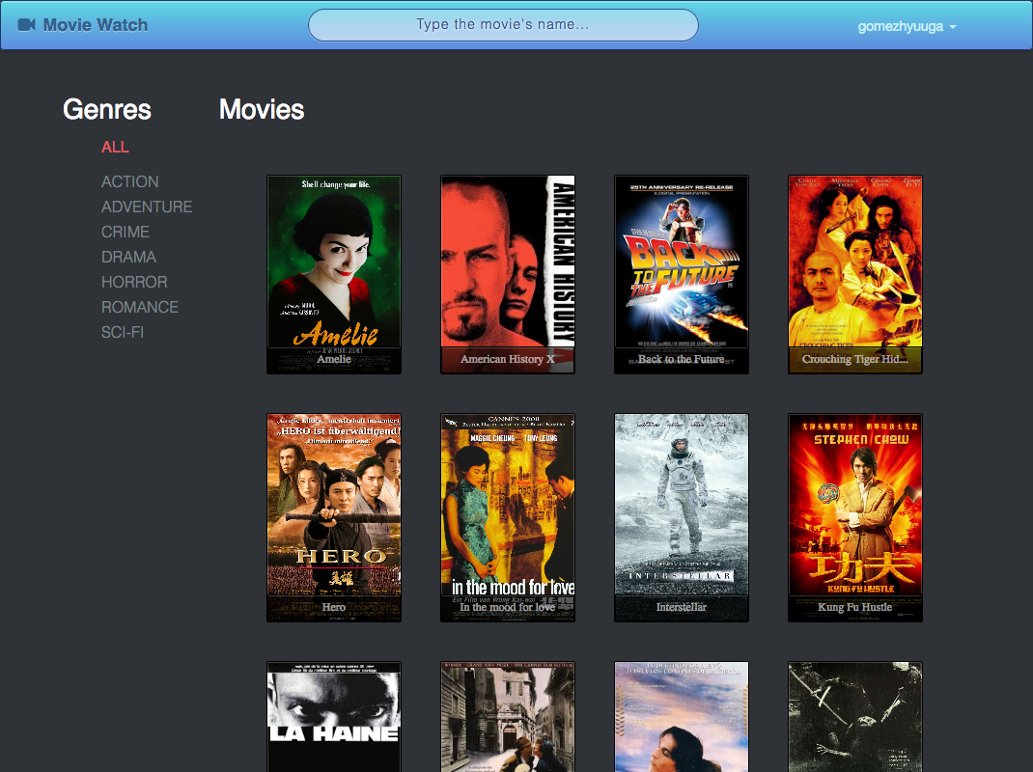Focus the movie name search field
1033x772 pixels.
click(503, 25)
